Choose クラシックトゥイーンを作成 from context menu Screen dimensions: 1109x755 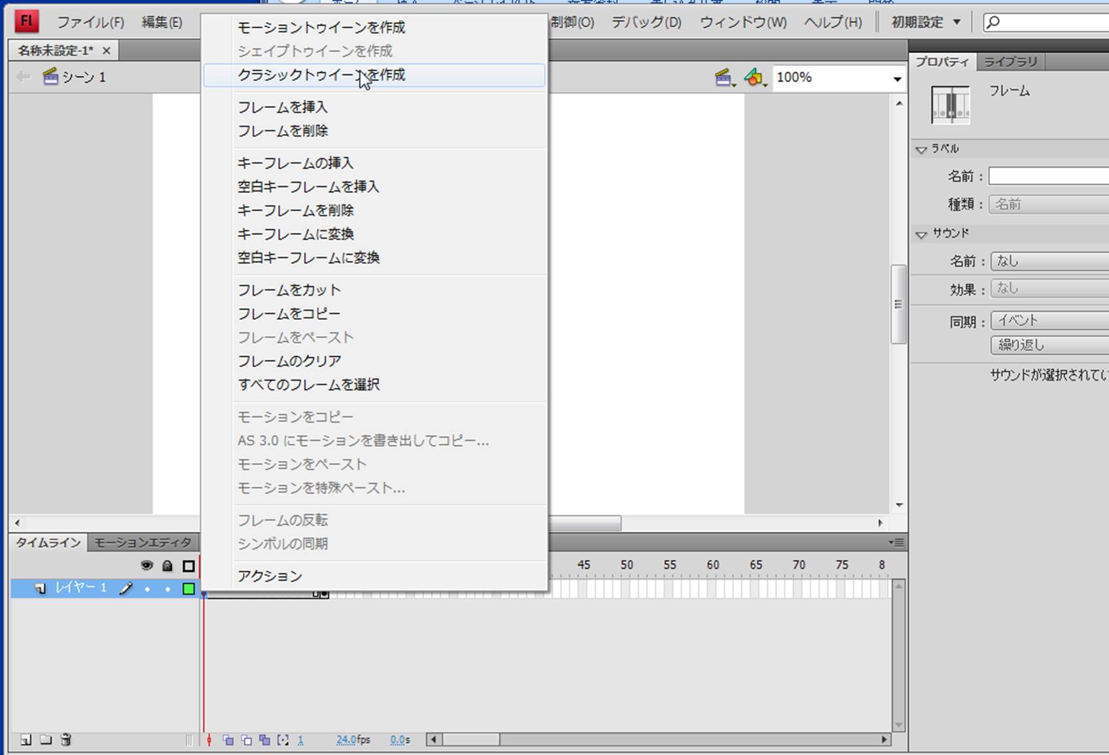tap(321, 75)
